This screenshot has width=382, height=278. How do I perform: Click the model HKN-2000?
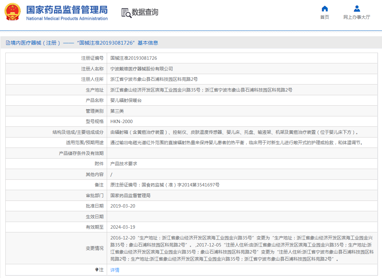[122, 121]
